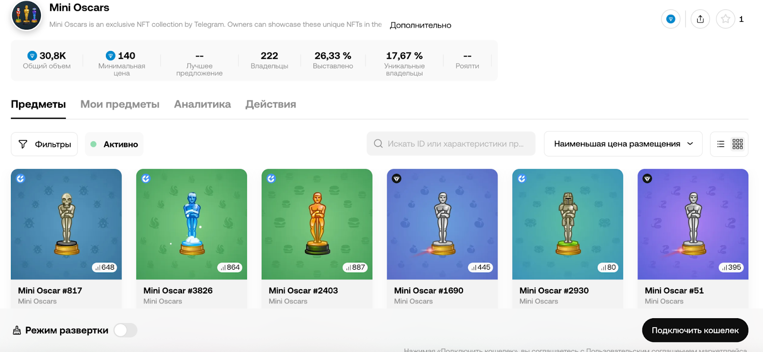Share the collection via share icon
Screen dimensions: 763x352
coord(700,19)
